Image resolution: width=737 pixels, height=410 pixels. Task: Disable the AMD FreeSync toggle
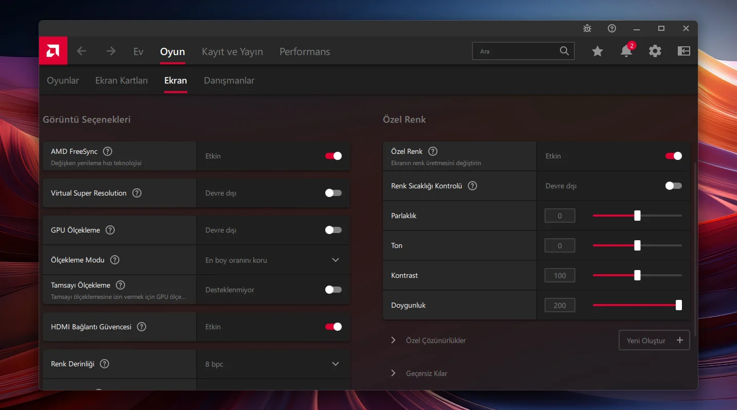pyautogui.click(x=333, y=156)
